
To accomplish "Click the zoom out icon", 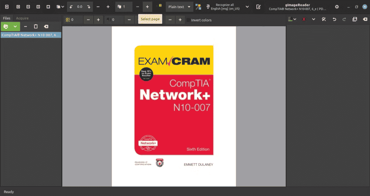I will [x=28, y=7].
